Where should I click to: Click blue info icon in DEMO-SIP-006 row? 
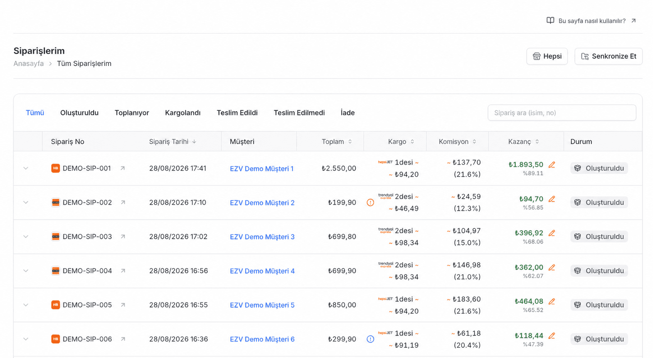(x=370, y=339)
